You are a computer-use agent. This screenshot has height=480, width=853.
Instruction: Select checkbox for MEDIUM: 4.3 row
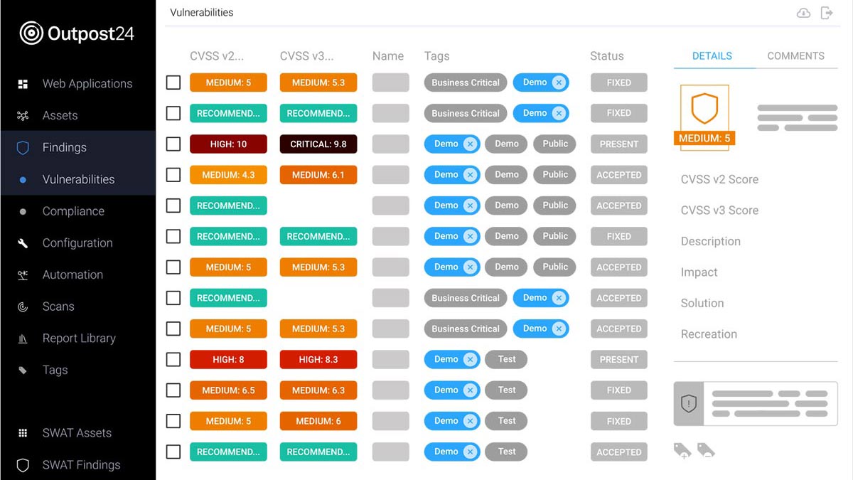173,175
